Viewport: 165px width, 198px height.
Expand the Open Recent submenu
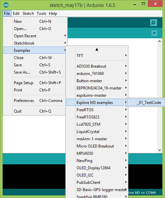(35, 36)
